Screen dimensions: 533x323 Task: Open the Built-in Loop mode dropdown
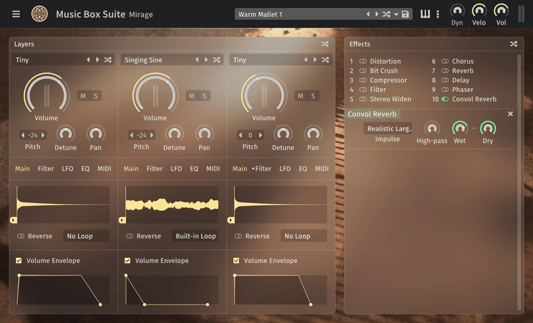195,236
